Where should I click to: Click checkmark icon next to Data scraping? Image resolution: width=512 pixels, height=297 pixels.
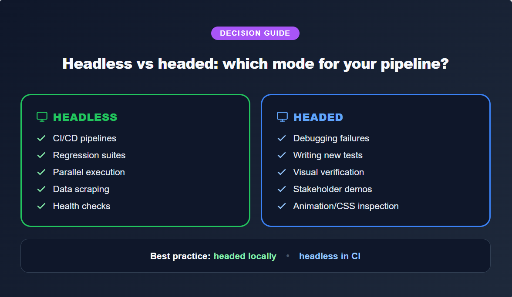coord(41,189)
